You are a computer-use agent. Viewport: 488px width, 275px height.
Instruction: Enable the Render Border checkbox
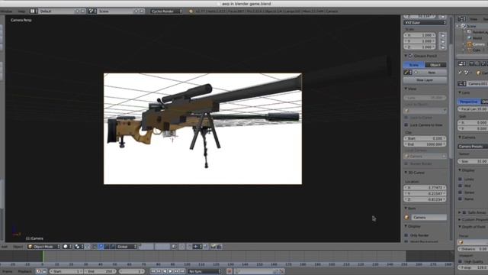(x=406, y=163)
